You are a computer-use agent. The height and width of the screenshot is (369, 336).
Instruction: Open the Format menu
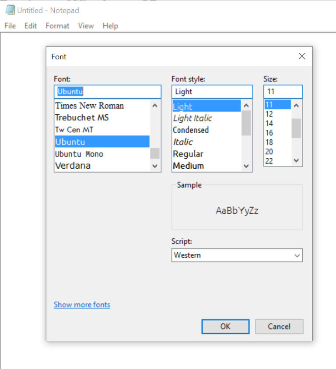click(57, 26)
